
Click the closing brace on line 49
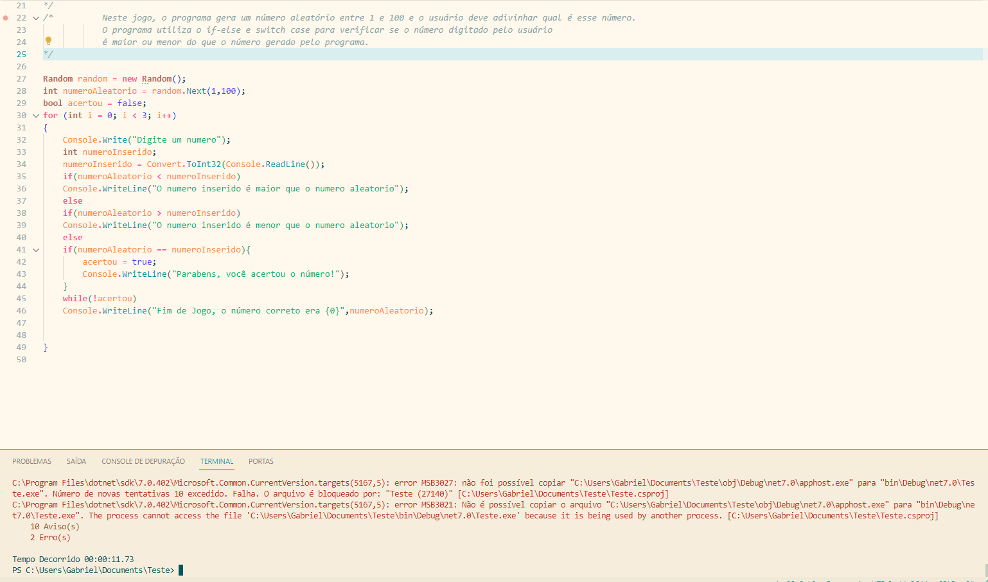[46, 348]
